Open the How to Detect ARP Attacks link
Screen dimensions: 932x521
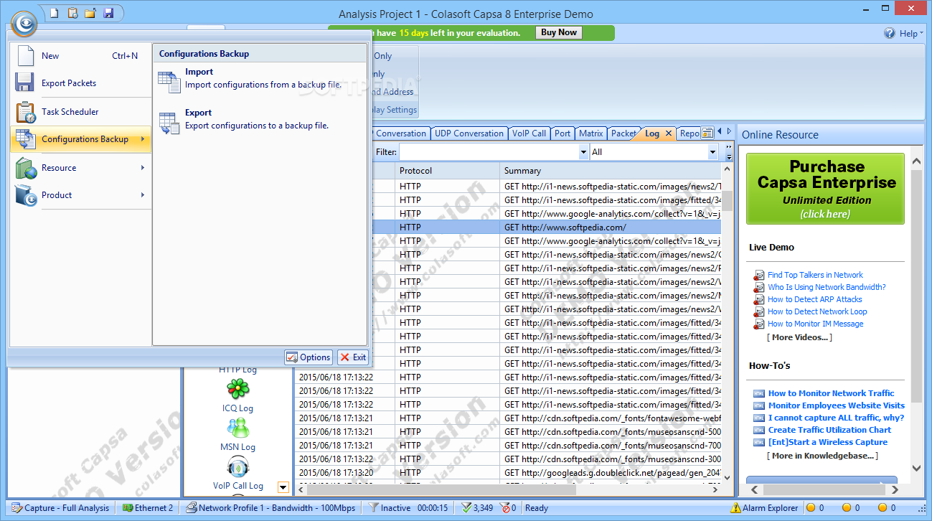[x=815, y=299]
